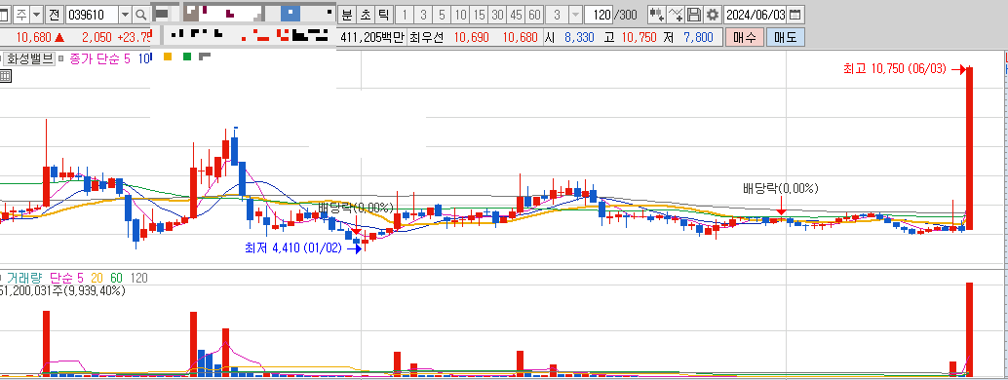
Task: Click the tall red candle on 06/03
Action: point(969,148)
